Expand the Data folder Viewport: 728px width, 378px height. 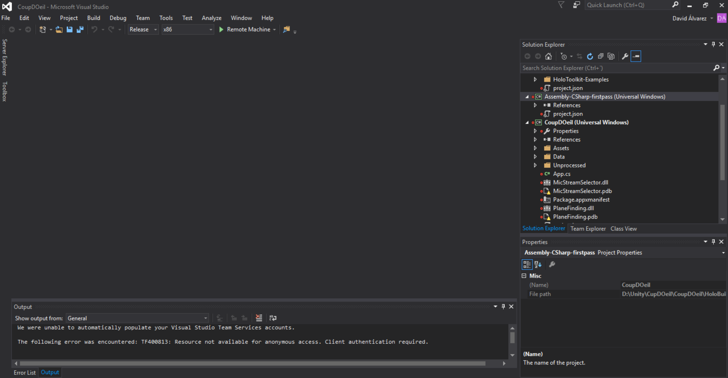535,157
